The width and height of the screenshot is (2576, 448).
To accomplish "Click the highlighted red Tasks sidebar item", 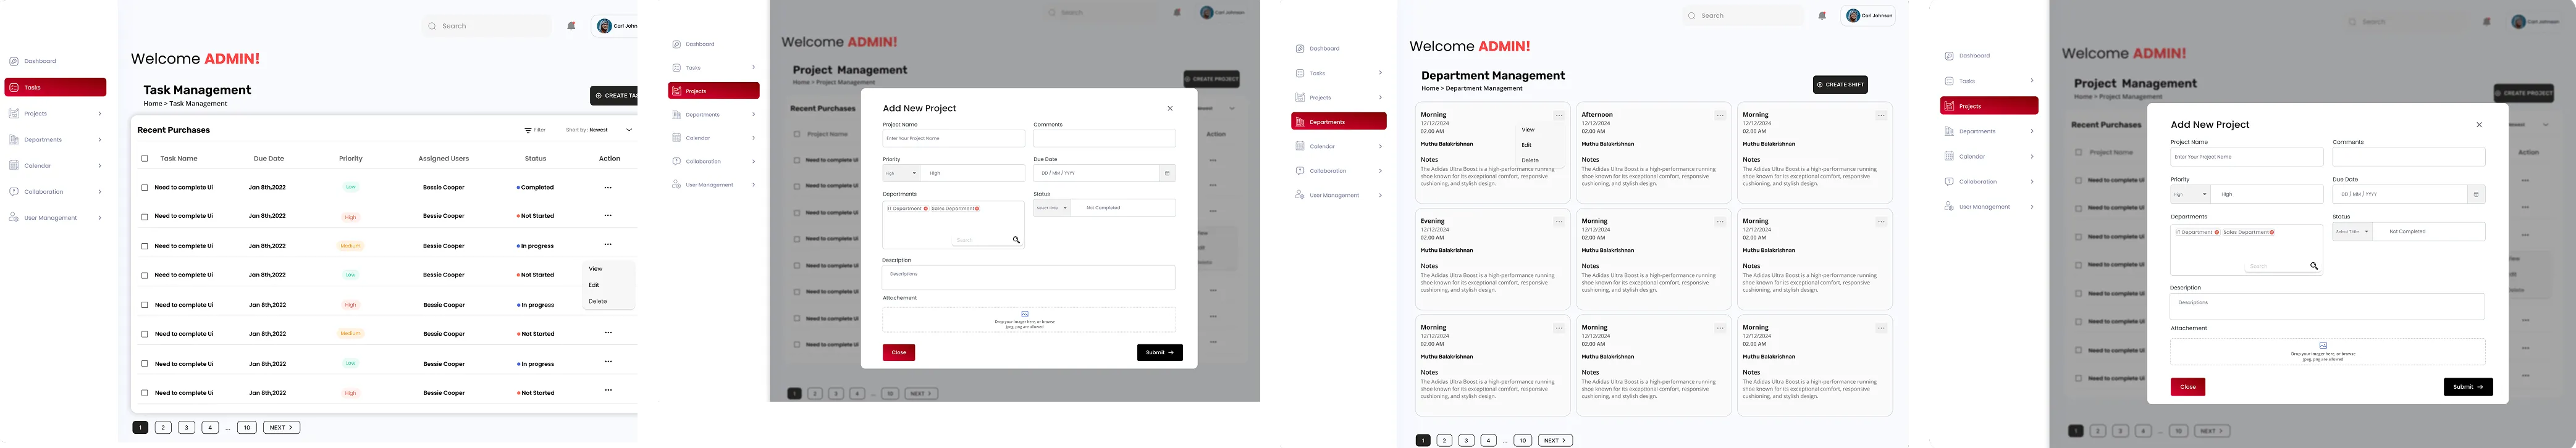I will [x=55, y=88].
